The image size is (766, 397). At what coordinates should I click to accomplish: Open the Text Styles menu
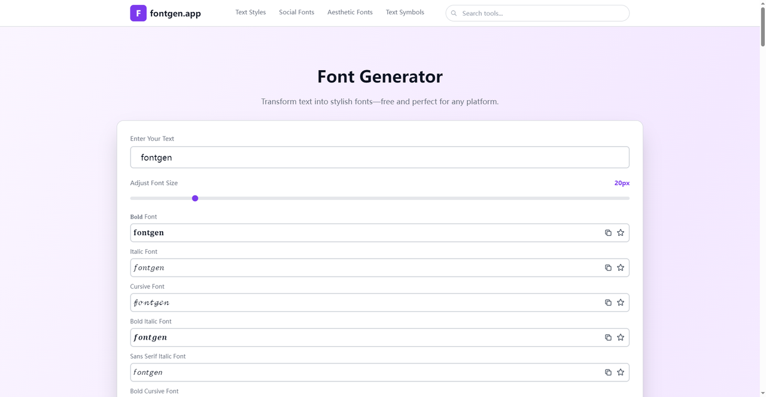click(250, 13)
